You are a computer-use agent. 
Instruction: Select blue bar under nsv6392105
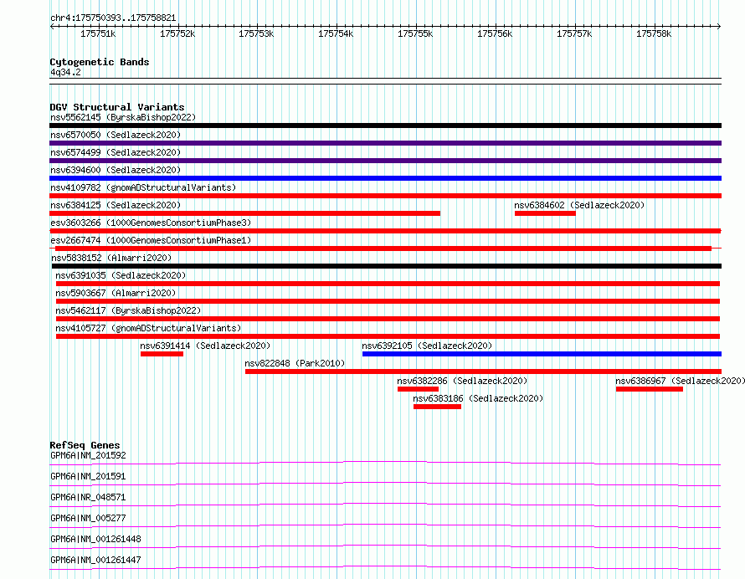542,354
